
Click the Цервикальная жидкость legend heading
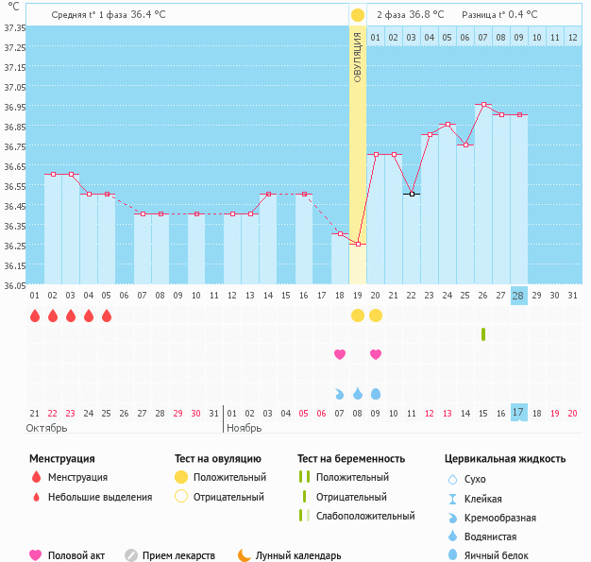[505, 459]
